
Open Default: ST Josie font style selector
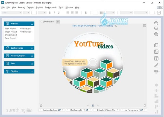[106, 110]
